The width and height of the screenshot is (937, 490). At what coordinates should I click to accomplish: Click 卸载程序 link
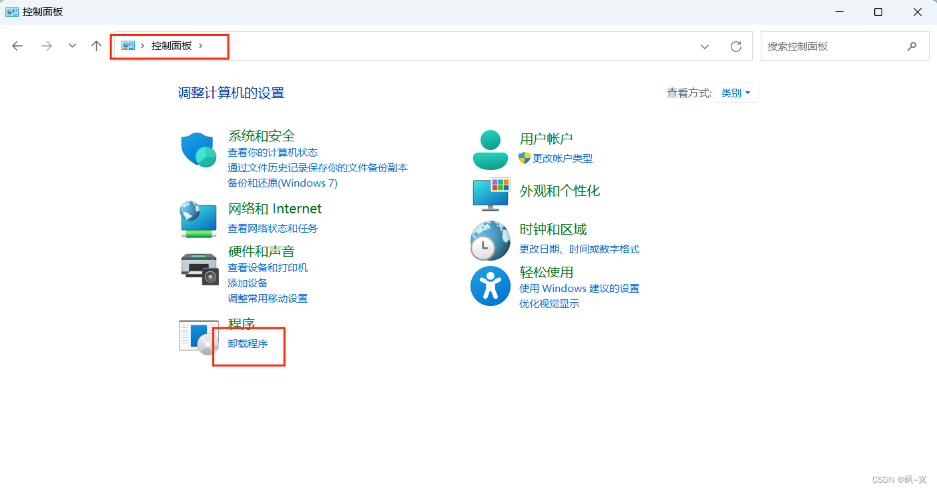[x=248, y=343]
